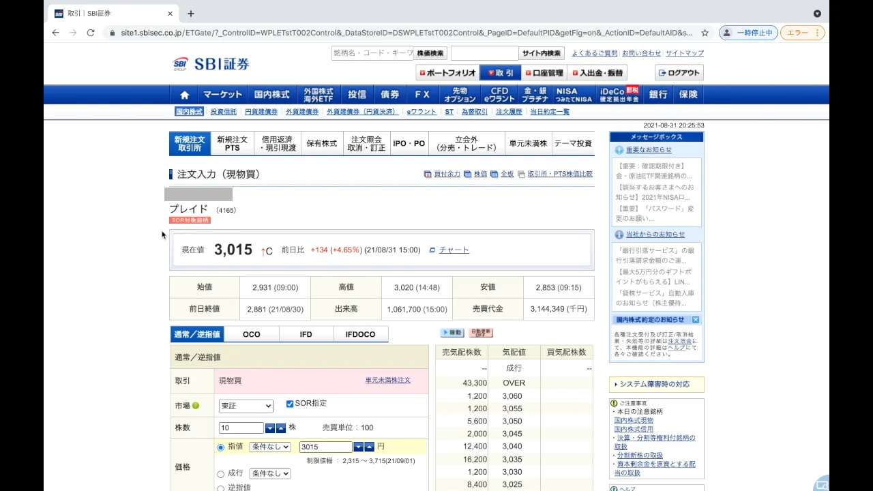Image resolution: width=873 pixels, height=491 pixels.
Task: Bookmark this page with star icon
Action: pos(705,33)
